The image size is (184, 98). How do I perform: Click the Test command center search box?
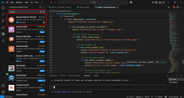(x=93, y=2)
